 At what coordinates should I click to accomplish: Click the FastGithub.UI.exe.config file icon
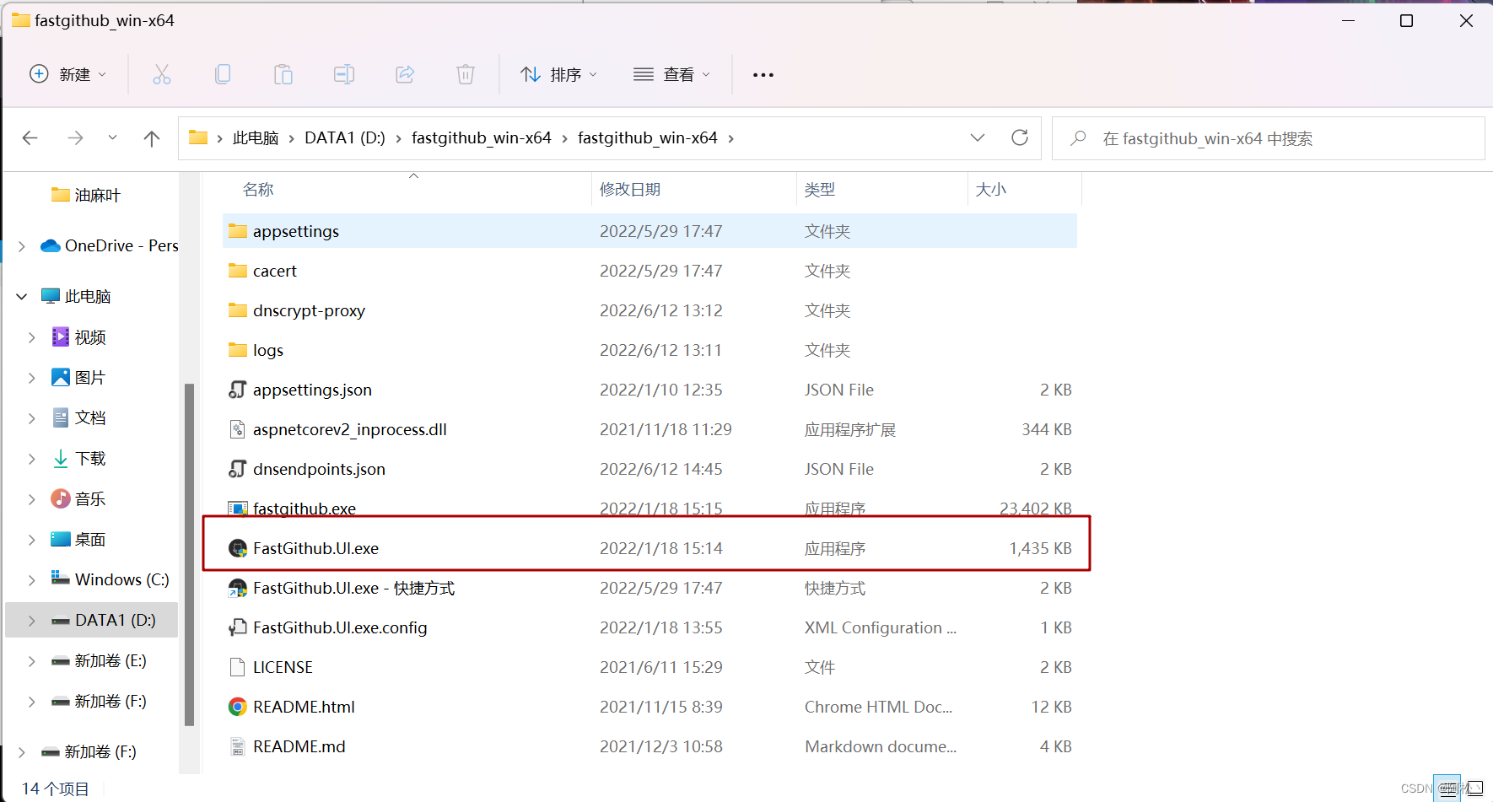coord(238,627)
